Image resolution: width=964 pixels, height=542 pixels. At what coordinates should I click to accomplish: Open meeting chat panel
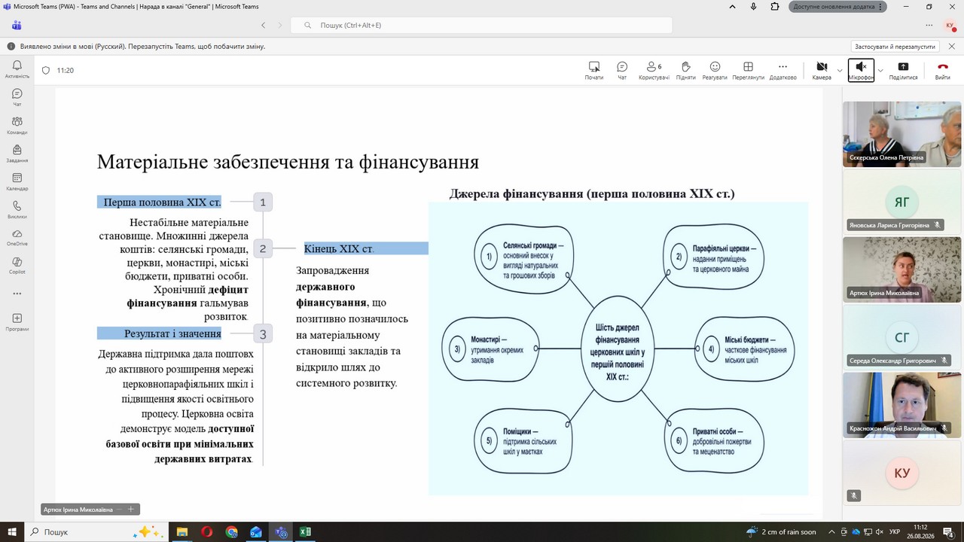coord(622,71)
